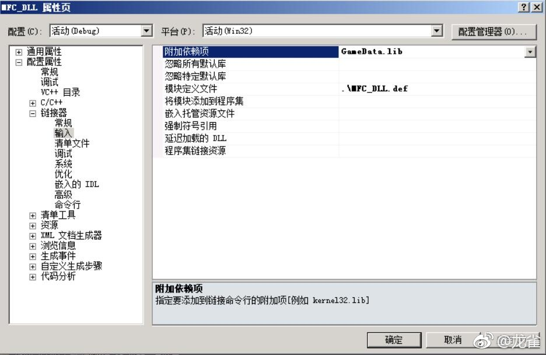Open the 平台 Win32 dropdown
Screen dimensions: 546x355
[x=437, y=31]
